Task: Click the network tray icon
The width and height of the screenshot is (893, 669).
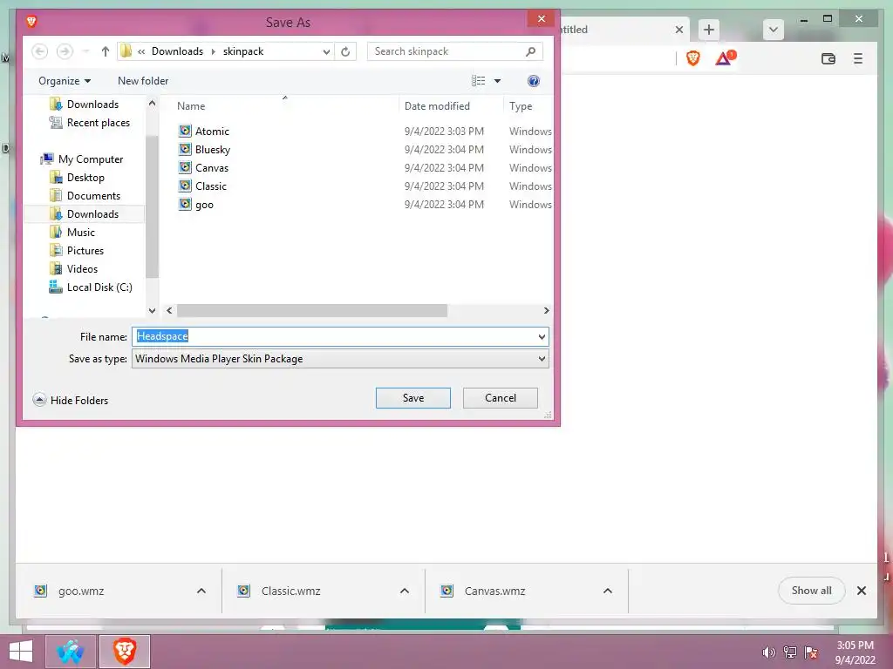Action: 790,652
